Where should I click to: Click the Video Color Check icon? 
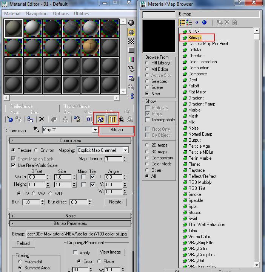(131, 59)
